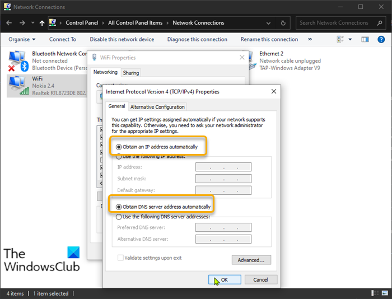This screenshot has width=392, height=299.
Task: Switch to large icons view in status bar
Action: tap(385, 293)
